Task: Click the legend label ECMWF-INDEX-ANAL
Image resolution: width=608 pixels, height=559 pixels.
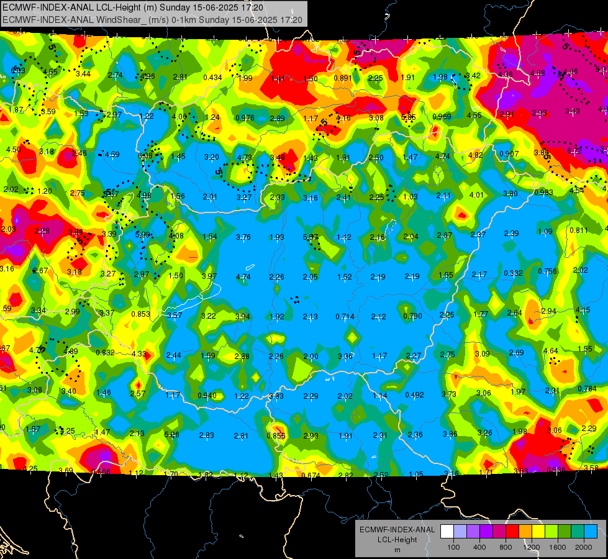Action: 397,530
